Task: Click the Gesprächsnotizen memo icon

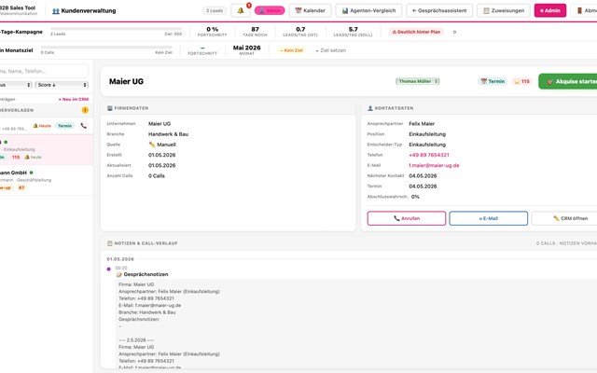Action: [119, 274]
